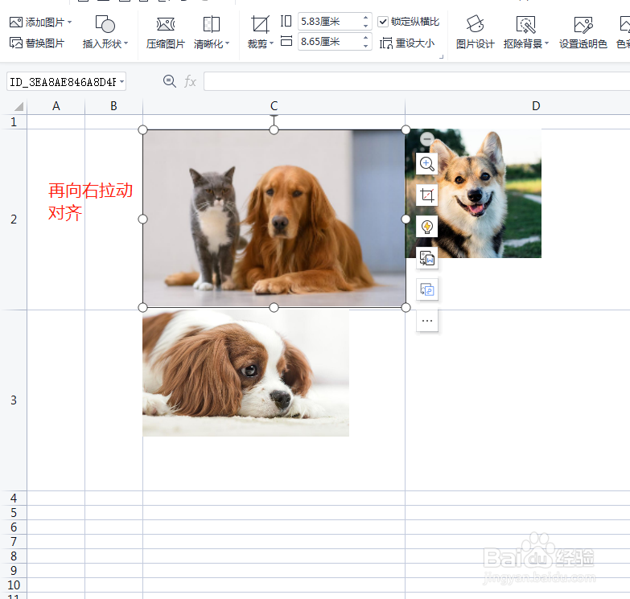
Task: Click the 压缩图片 (compress picture) icon
Action: (x=165, y=25)
